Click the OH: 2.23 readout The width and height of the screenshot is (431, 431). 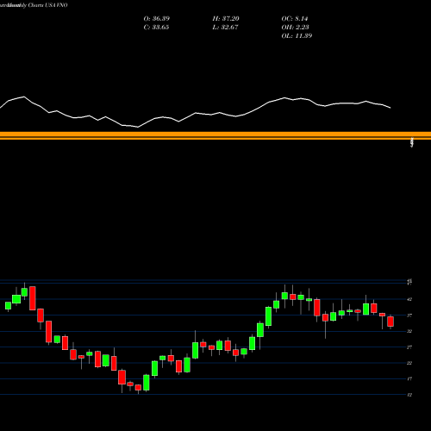pyautogui.click(x=295, y=28)
